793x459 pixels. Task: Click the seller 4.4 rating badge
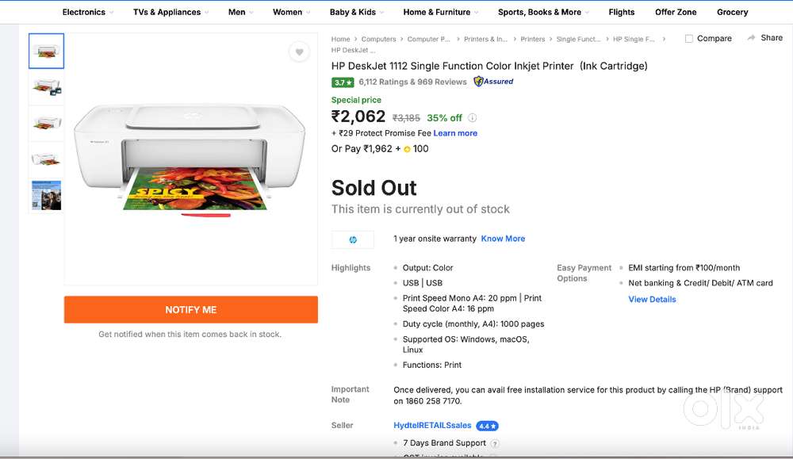[487, 426]
